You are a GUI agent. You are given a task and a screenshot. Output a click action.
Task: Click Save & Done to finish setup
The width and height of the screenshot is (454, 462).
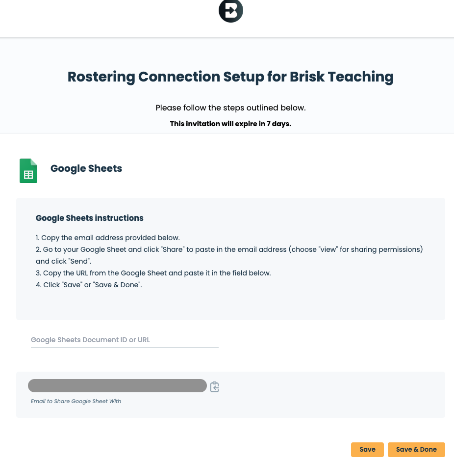tap(416, 449)
